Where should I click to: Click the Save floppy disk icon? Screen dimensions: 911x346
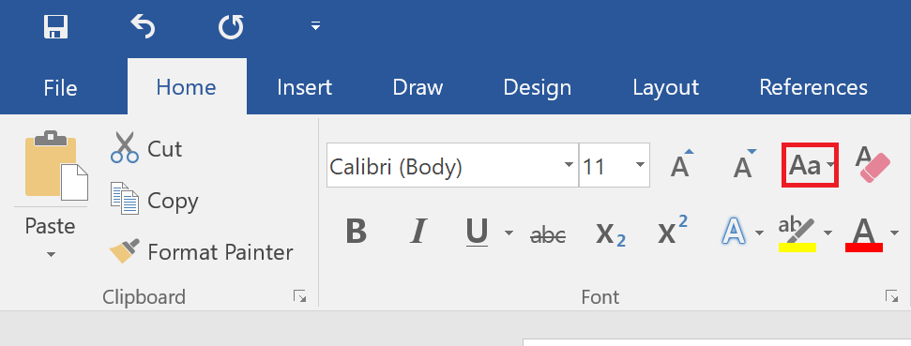tap(55, 26)
